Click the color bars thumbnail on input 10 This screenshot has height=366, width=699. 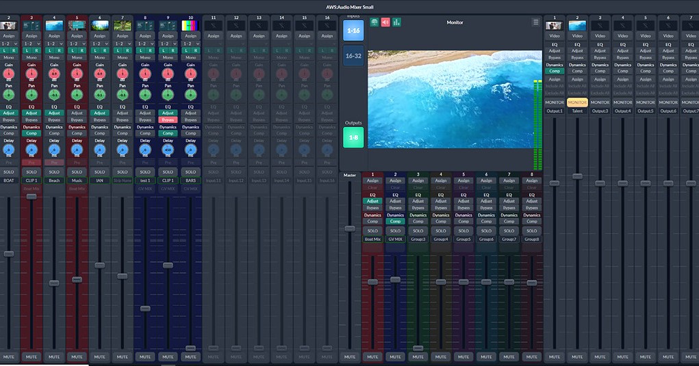click(x=190, y=26)
